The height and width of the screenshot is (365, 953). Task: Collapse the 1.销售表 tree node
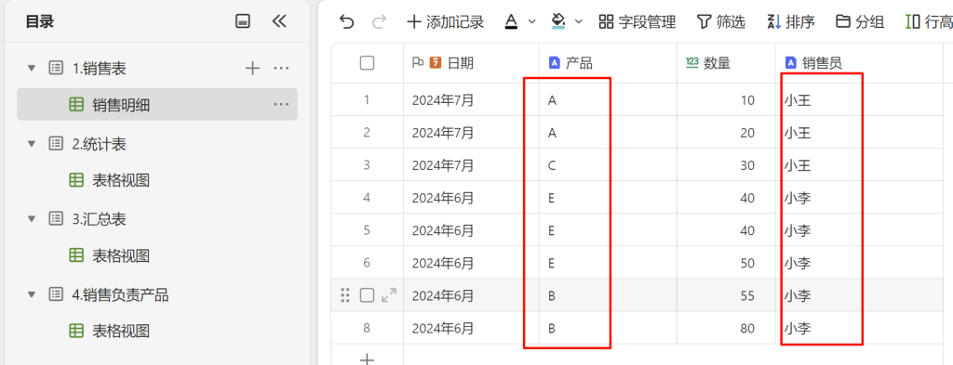click(x=32, y=69)
